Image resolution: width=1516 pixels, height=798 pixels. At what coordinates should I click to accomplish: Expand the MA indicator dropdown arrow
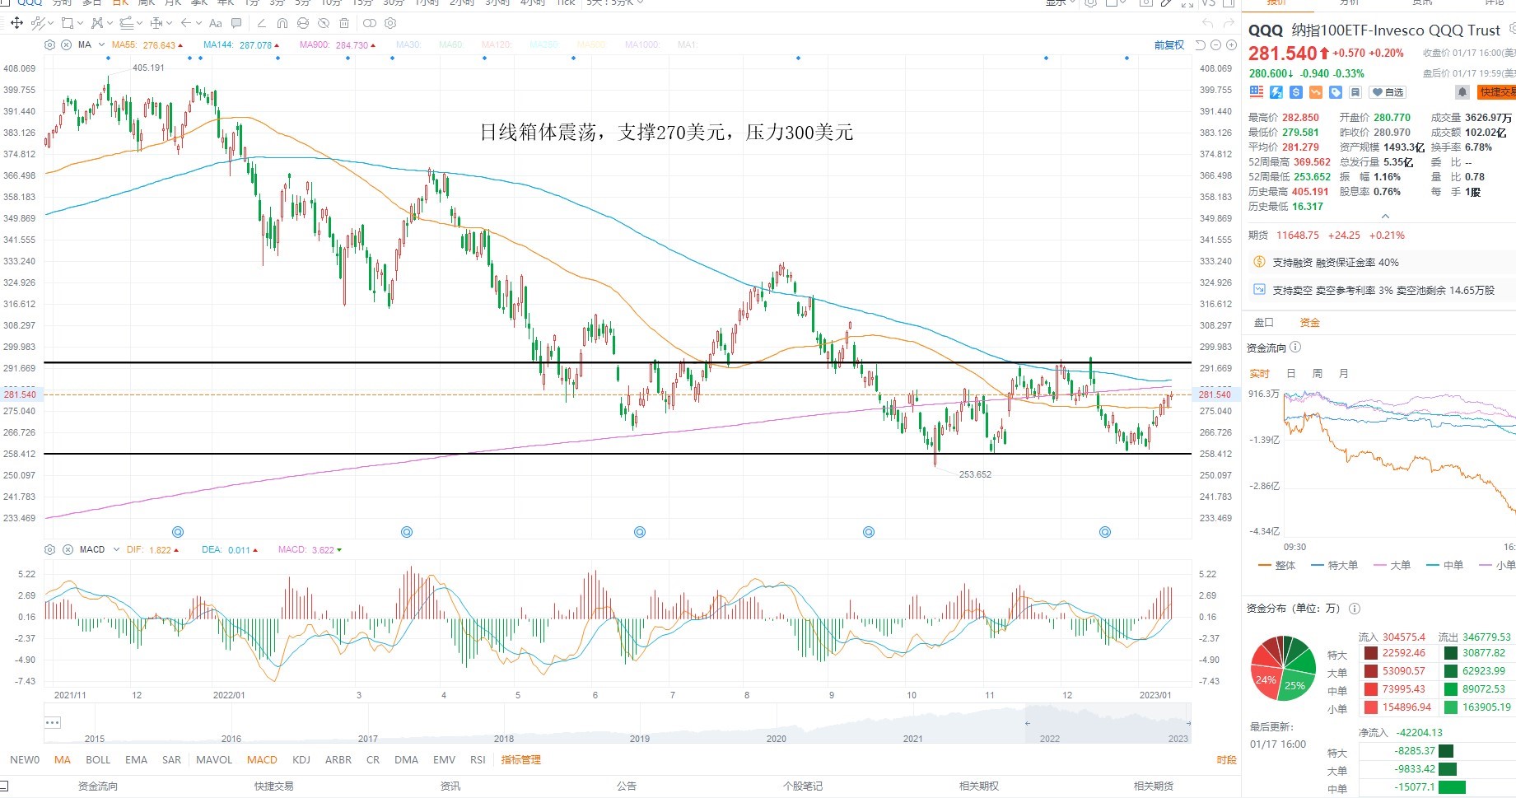coord(101,44)
